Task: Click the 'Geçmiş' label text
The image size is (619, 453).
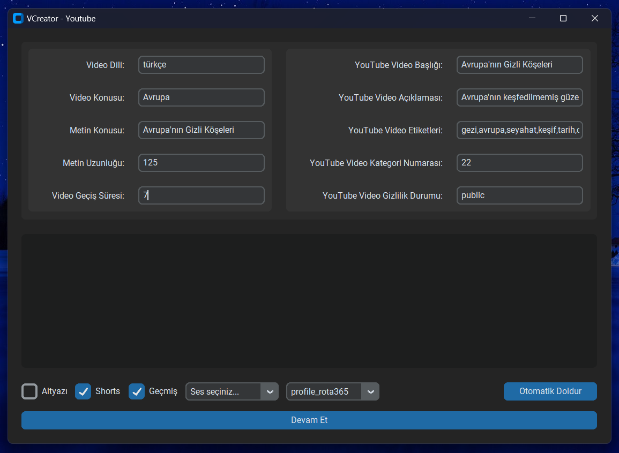Action: click(x=163, y=391)
